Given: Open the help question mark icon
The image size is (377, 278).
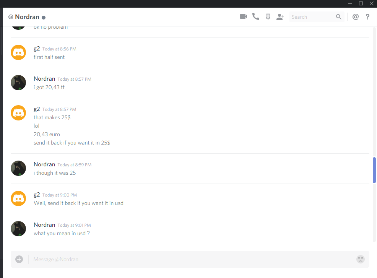Looking at the screenshot, I should point(367,17).
